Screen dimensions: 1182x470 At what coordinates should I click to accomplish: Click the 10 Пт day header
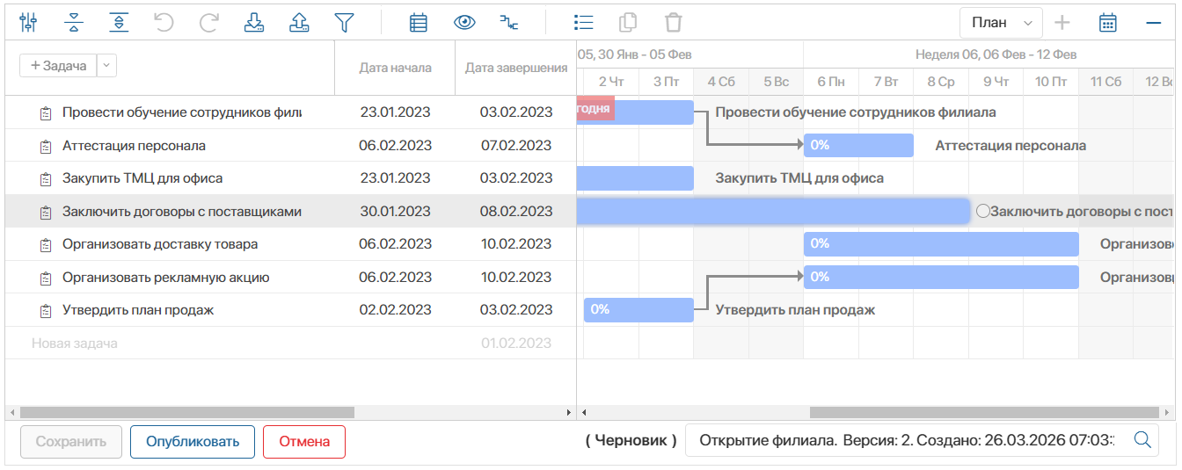click(x=1051, y=82)
